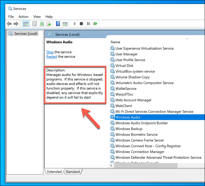Image resolution: width=205 pixels, height=186 pixels.
Task: Click the Name column header to sort
Action: (x=116, y=42)
